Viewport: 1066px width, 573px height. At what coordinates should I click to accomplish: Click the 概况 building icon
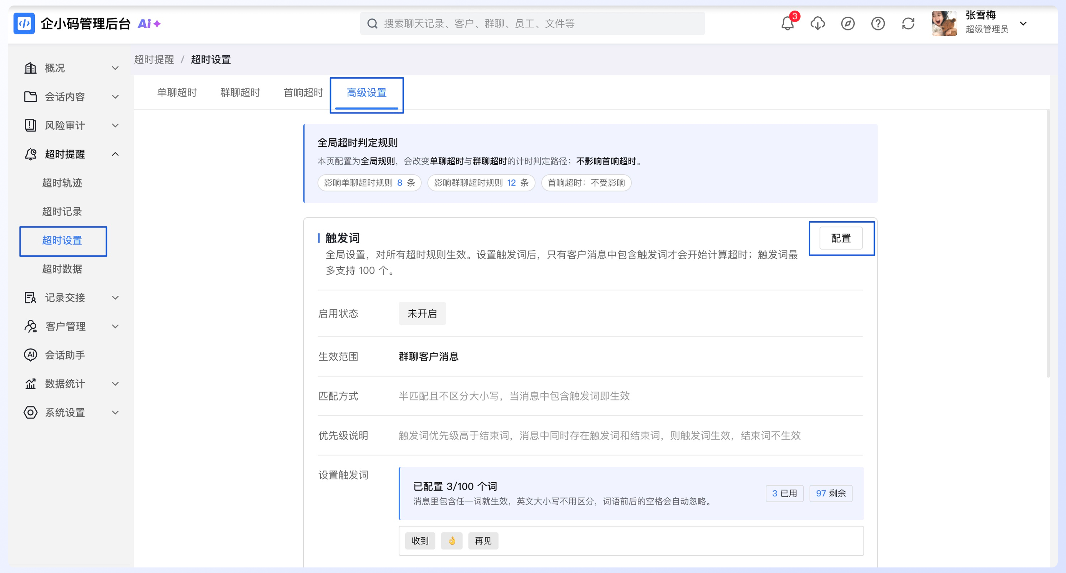(x=31, y=68)
